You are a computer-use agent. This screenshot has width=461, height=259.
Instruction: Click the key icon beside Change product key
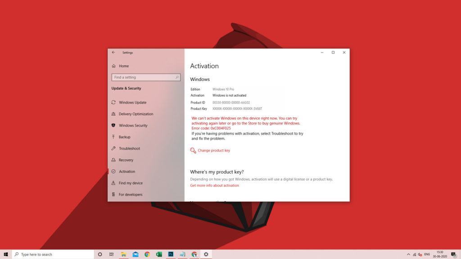tap(194, 151)
